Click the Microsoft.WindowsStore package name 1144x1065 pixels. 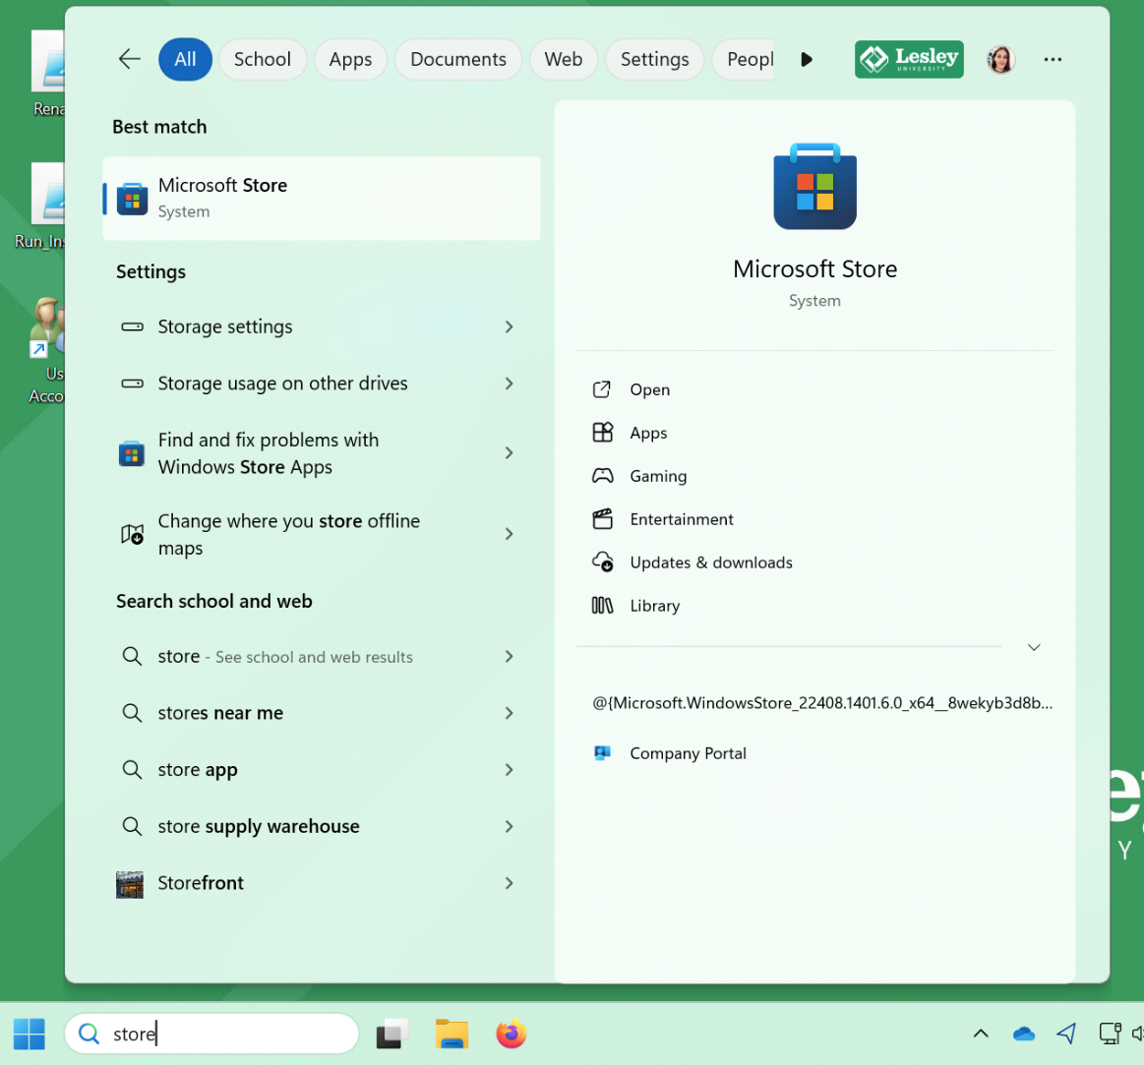coord(822,703)
